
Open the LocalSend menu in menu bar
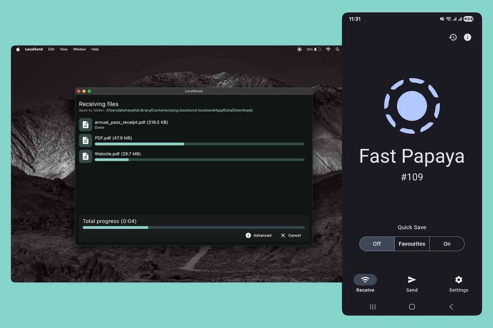34,49
